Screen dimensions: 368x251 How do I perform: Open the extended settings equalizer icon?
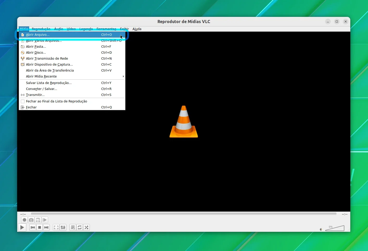63,227
